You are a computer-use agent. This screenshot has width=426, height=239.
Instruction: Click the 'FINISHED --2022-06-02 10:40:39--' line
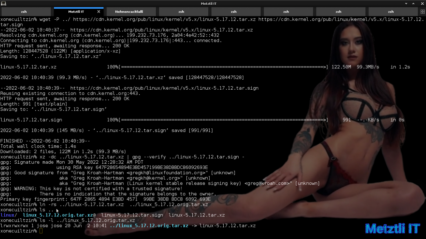coord(45,141)
